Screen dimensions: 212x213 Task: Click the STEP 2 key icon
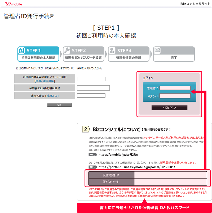pyautogui.click(x=67, y=51)
